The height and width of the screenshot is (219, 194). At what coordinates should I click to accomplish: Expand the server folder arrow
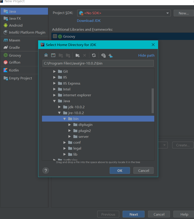point(70,136)
